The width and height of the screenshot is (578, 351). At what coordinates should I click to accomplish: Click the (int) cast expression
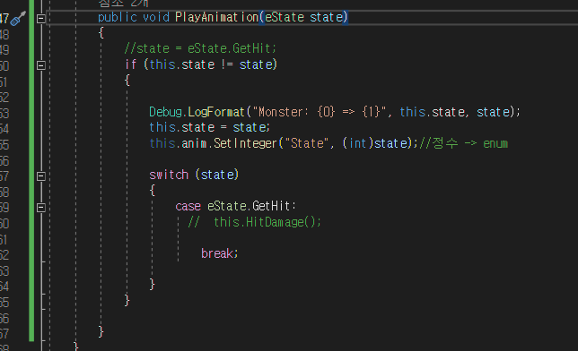click(x=357, y=143)
